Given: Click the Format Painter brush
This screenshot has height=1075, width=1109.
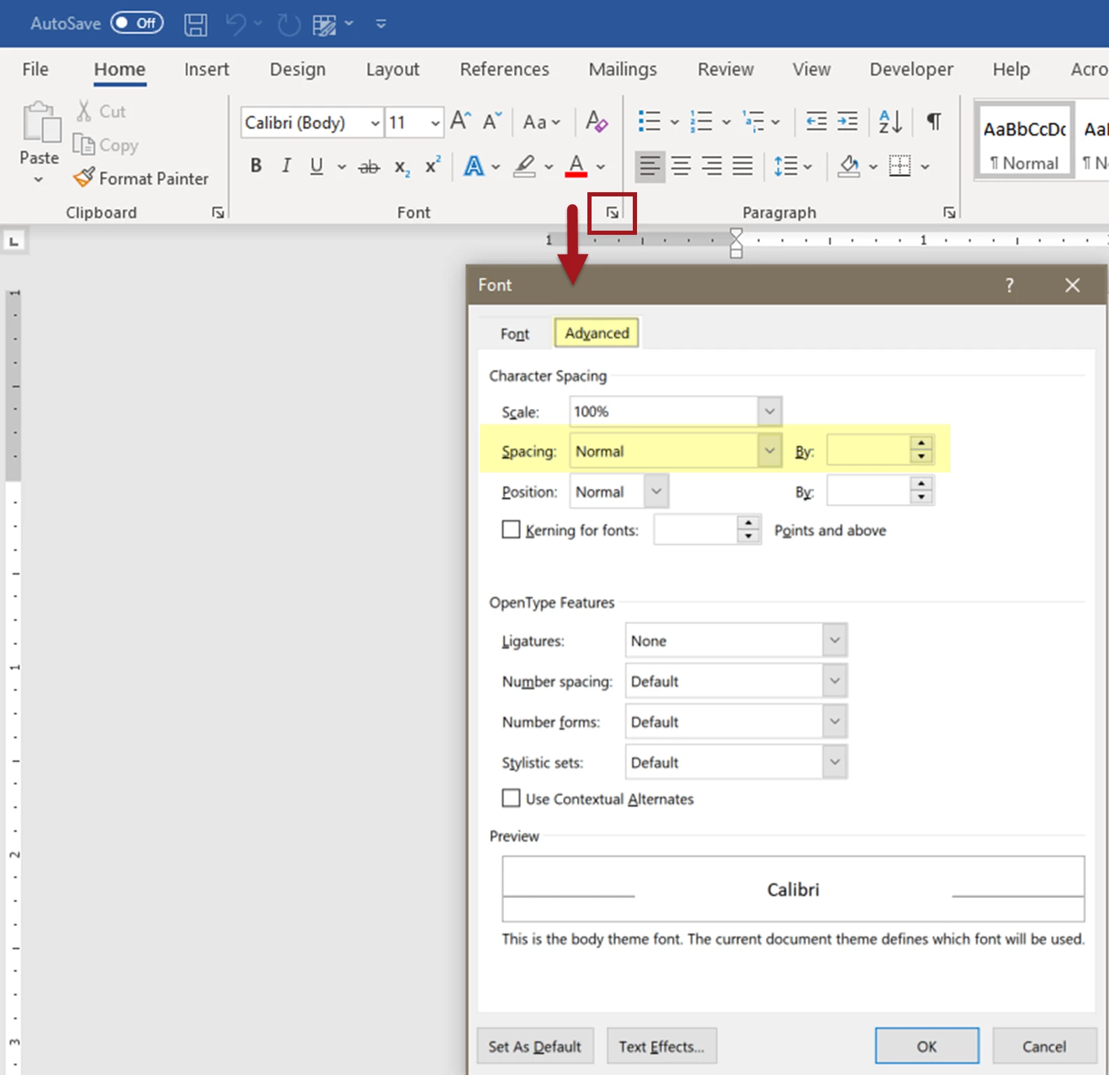Looking at the screenshot, I should click(x=83, y=178).
